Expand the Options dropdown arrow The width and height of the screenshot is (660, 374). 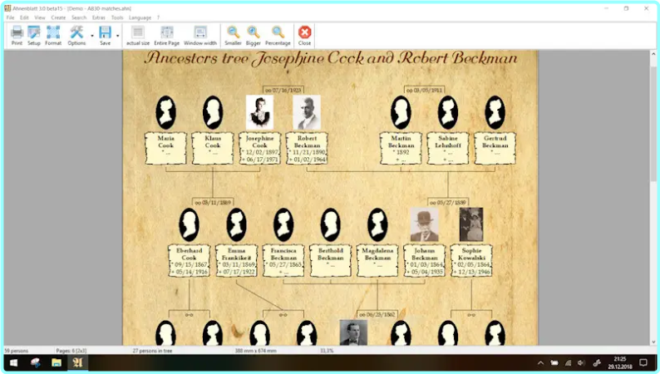point(91,36)
